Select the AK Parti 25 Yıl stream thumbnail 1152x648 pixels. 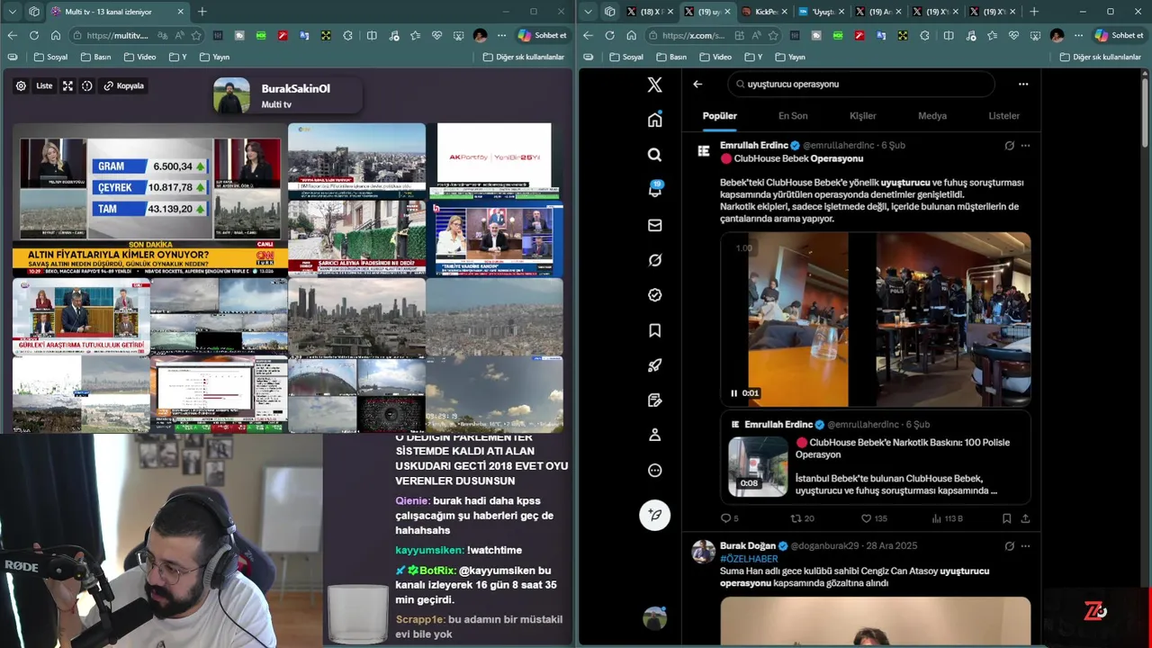(494, 160)
